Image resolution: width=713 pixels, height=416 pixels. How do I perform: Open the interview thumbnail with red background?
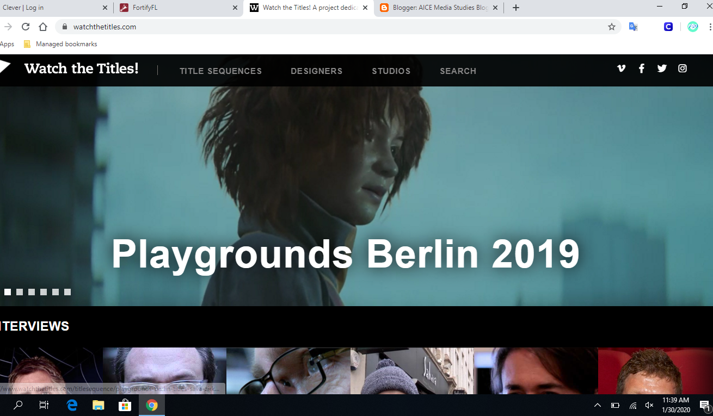pos(655,371)
